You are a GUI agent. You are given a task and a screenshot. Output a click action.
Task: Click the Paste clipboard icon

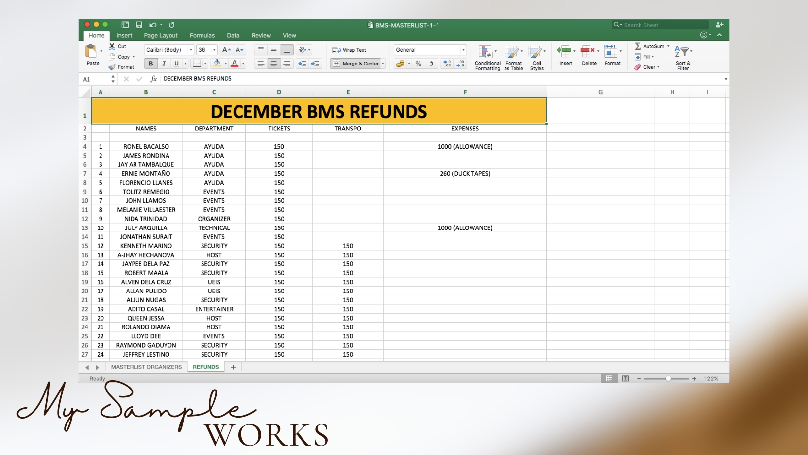(91, 51)
